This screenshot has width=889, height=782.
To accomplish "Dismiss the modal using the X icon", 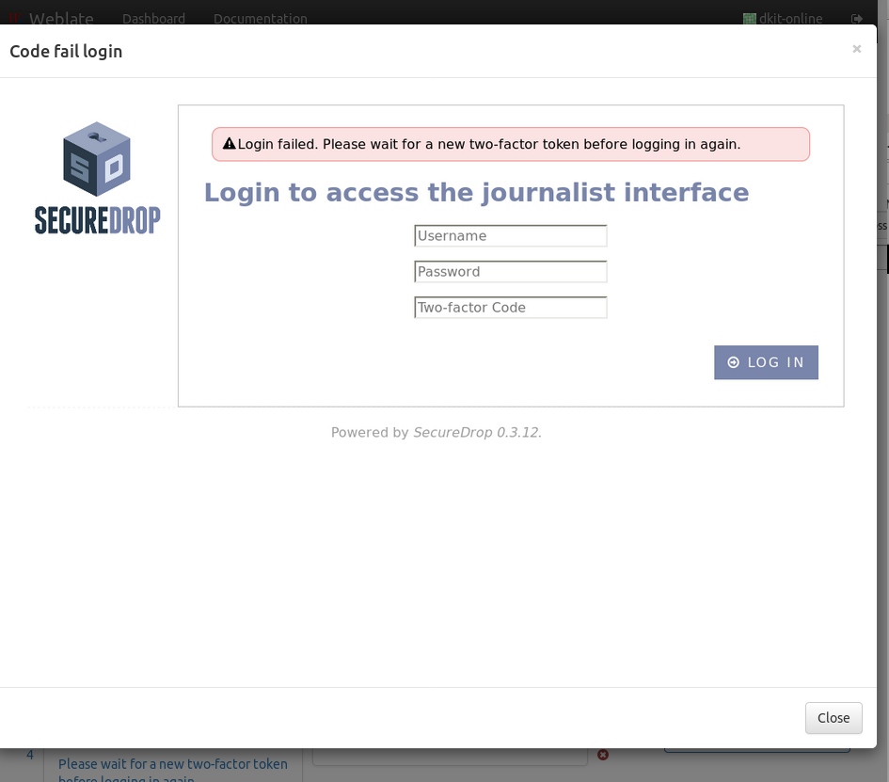I will 857,49.
